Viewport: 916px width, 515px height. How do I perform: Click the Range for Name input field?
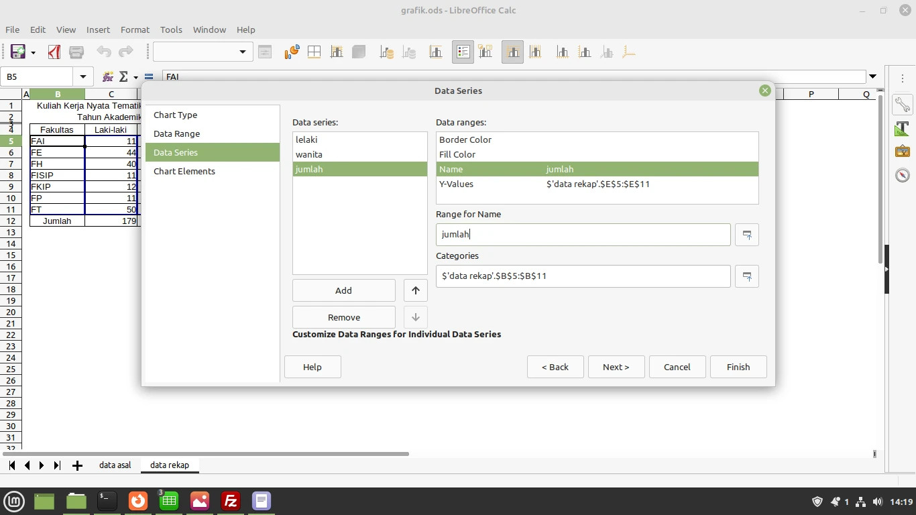tap(583, 235)
